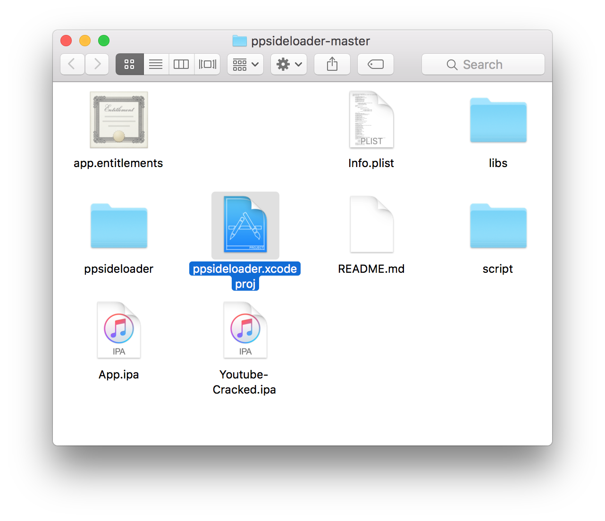The height and width of the screenshot is (521, 605).
Task: Click the script folder name
Action: [x=498, y=269]
